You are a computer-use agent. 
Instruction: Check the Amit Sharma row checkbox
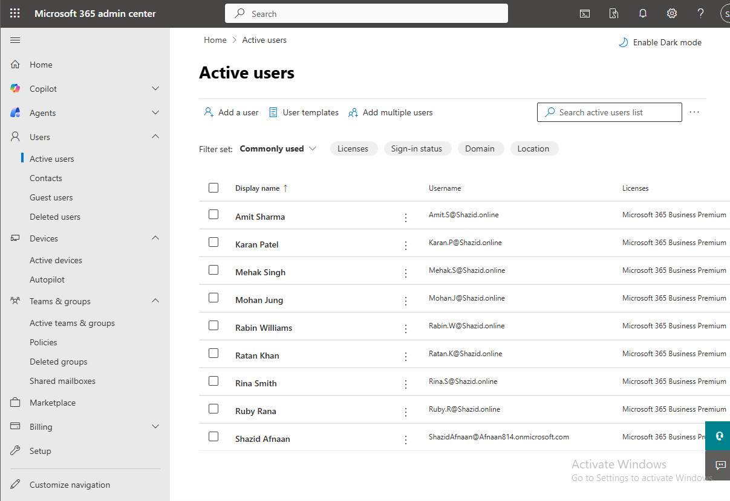coord(213,214)
